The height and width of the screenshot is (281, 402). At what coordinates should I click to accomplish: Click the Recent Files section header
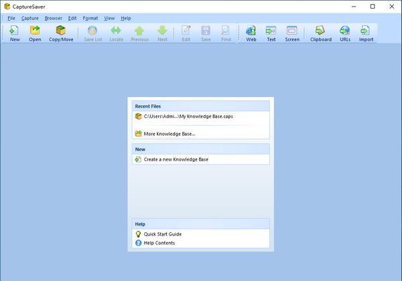201,106
